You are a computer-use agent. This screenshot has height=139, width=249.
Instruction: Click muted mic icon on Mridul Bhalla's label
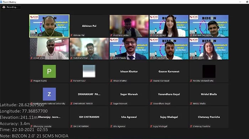[x=191, y=104]
